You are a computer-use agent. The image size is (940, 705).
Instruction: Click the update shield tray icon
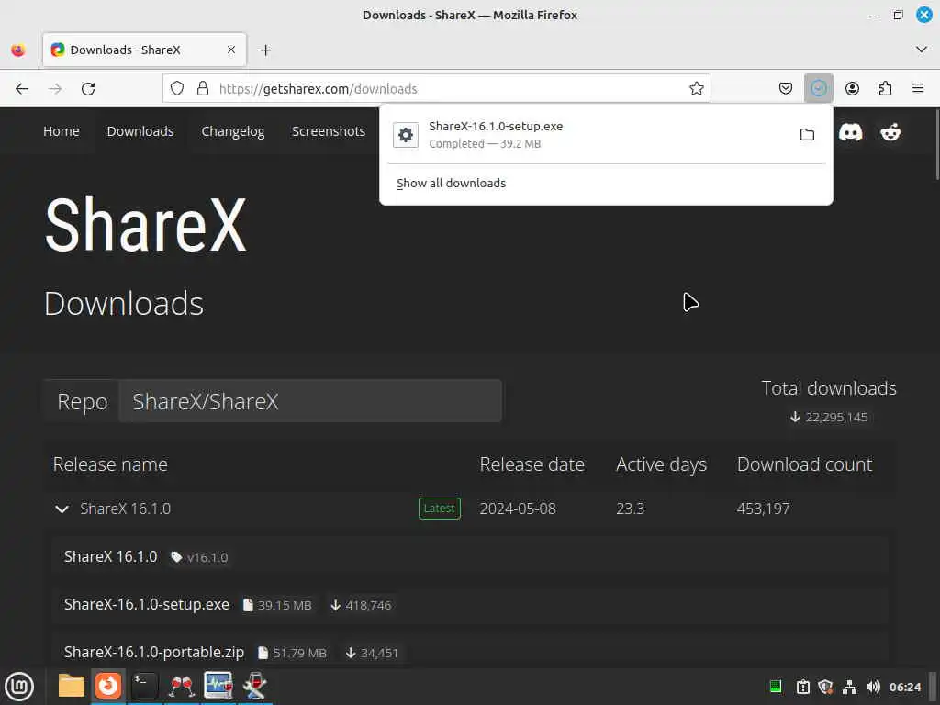825,687
